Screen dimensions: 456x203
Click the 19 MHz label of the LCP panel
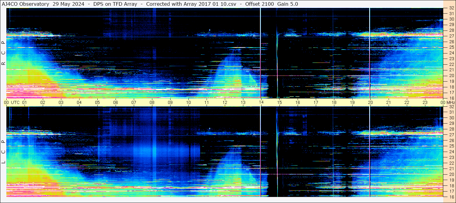point(451,180)
